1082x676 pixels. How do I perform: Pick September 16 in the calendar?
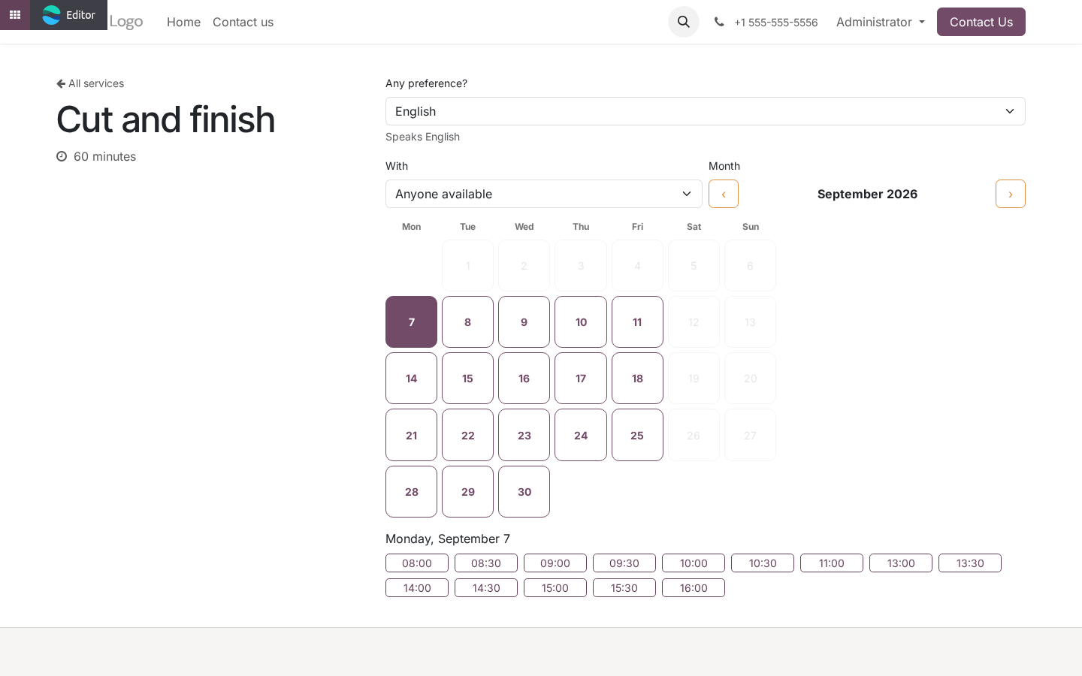point(524,379)
